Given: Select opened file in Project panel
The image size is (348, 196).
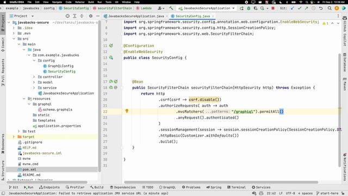Looking at the screenshot, I should (67, 16).
